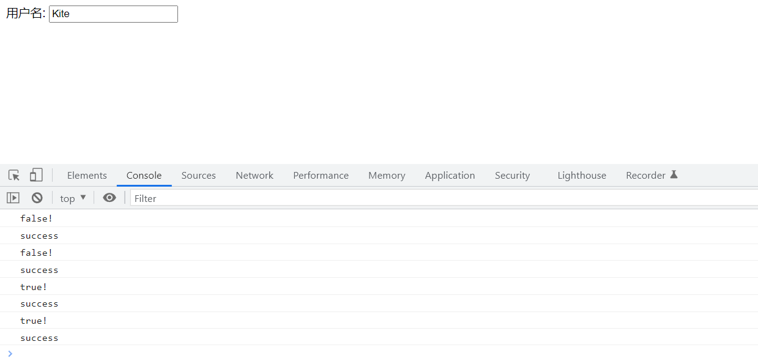This screenshot has height=358, width=758.
Task: Click the username field containing Kite
Action: tap(113, 14)
